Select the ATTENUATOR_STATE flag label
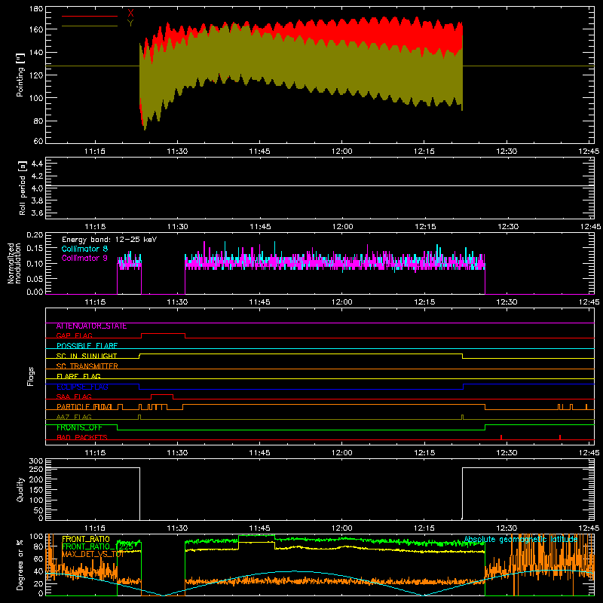Image resolution: width=603 pixels, height=603 pixels. tap(91, 326)
